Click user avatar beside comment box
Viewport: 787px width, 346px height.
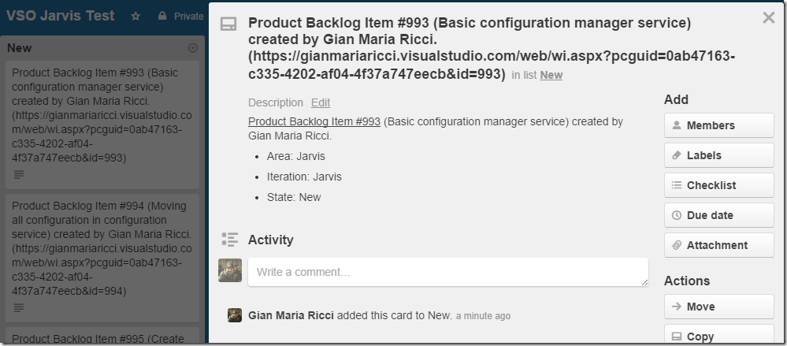click(230, 270)
